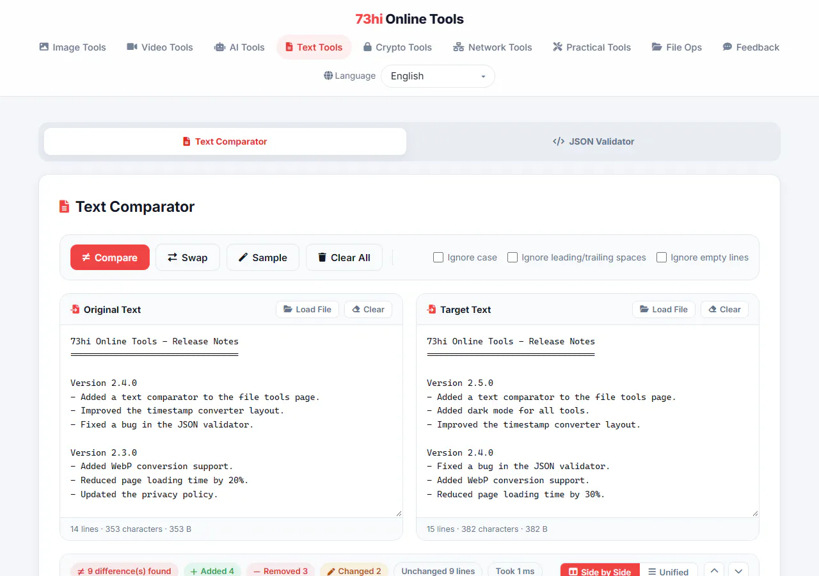Click the Original Text resize handle
Viewport: 819px width, 576px height.
pyautogui.click(x=399, y=513)
